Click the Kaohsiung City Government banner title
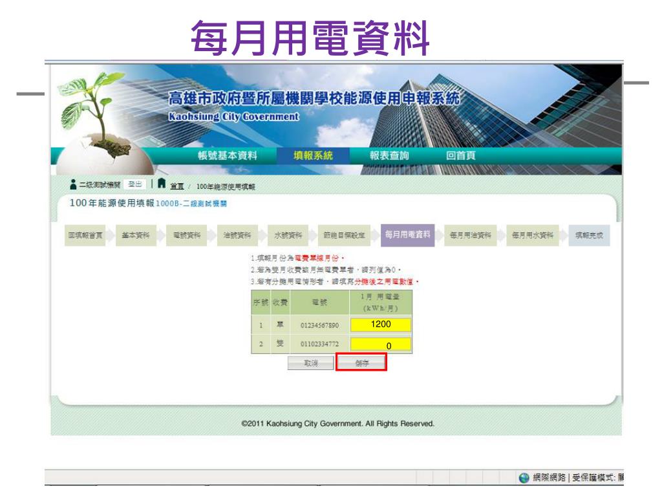The width and height of the screenshot is (662, 497). coord(233,116)
